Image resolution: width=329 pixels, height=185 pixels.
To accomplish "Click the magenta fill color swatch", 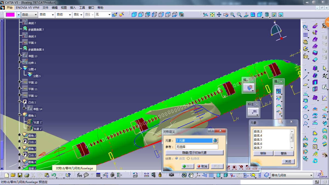I will point(10,15).
